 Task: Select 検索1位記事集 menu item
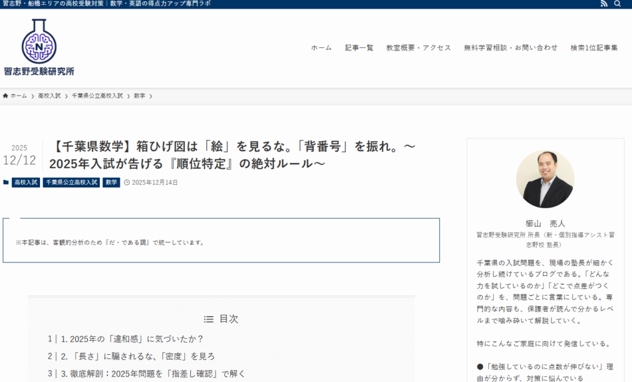tap(594, 47)
